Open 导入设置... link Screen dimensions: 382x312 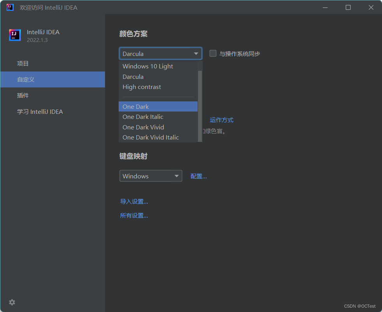(134, 202)
